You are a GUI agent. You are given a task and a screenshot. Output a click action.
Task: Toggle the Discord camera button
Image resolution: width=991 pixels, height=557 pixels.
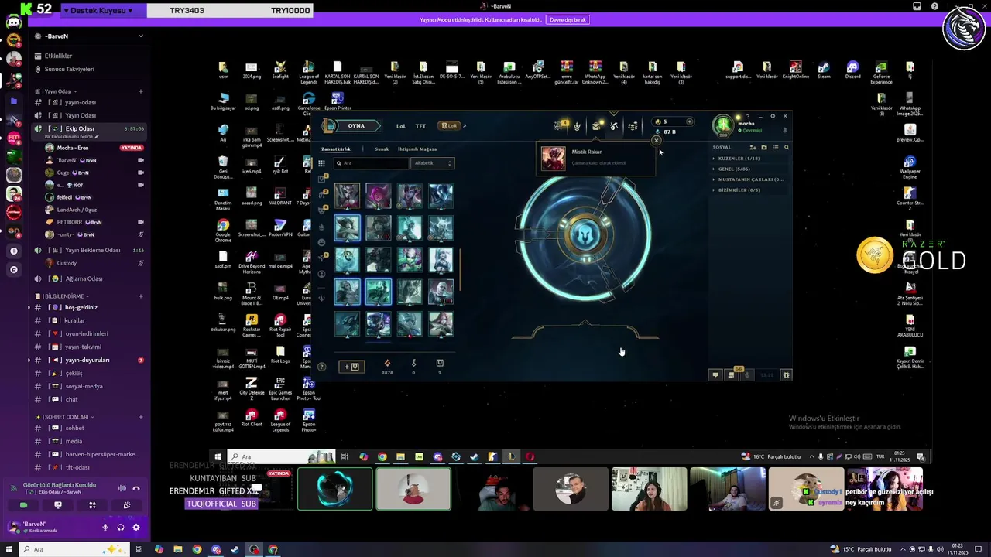(x=23, y=505)
